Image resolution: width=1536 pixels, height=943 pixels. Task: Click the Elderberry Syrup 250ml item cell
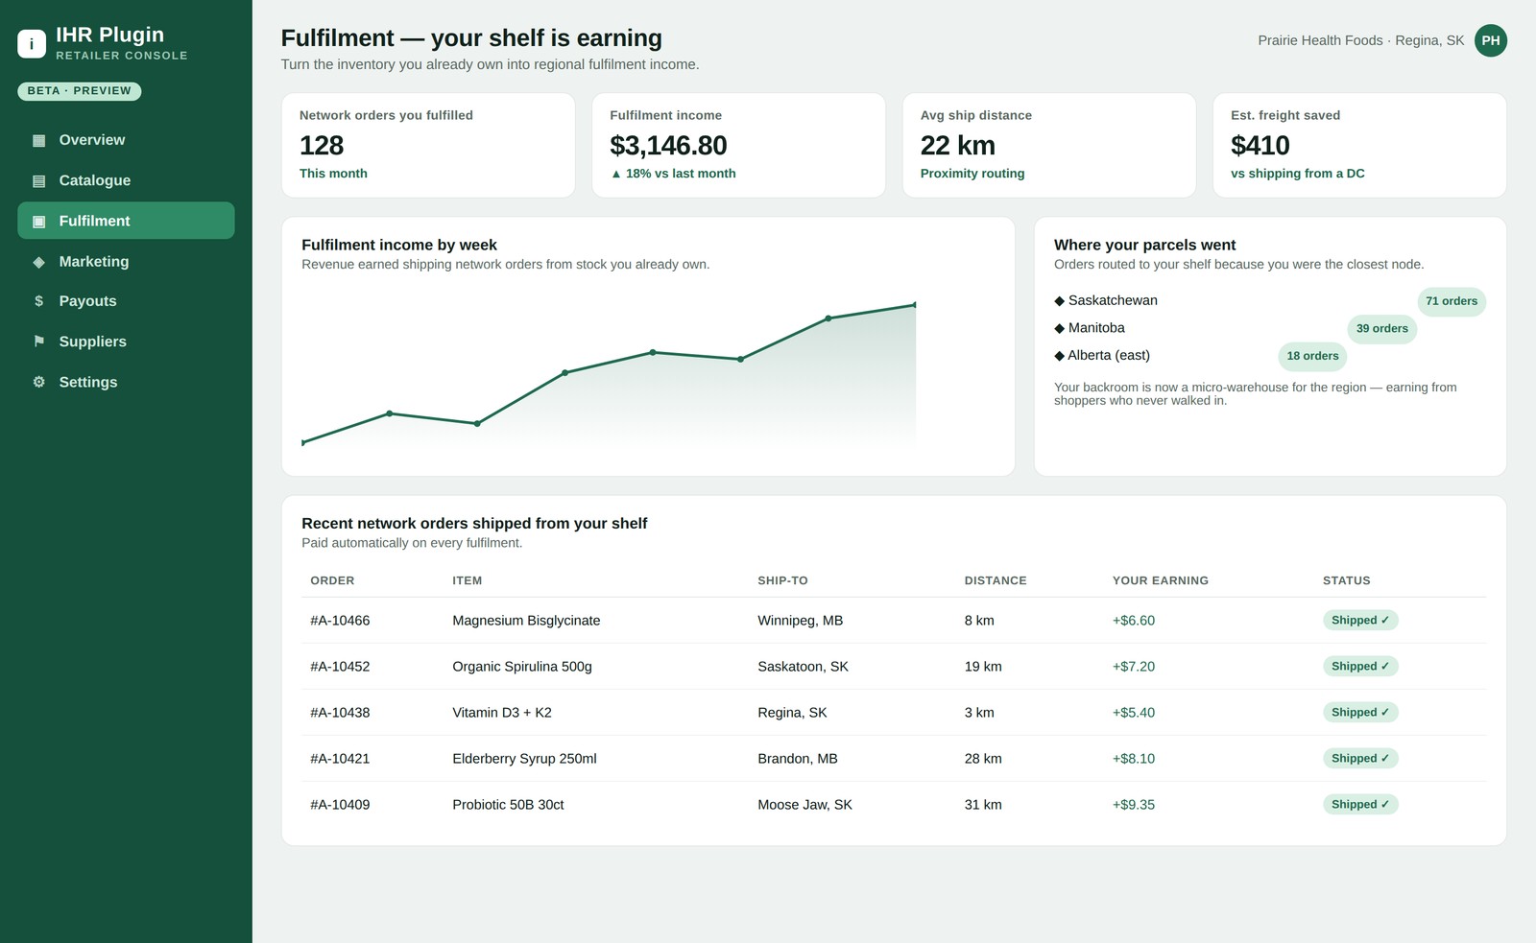(x=524, y=759)
